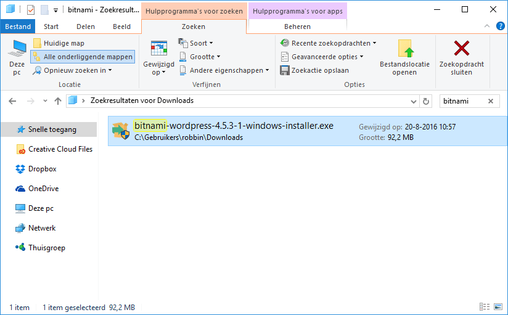Switch to the Delen ribbon tab

(x=86, y=27)
